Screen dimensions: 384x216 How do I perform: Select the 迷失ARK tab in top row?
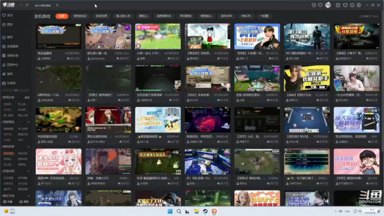tap(226, 16)
